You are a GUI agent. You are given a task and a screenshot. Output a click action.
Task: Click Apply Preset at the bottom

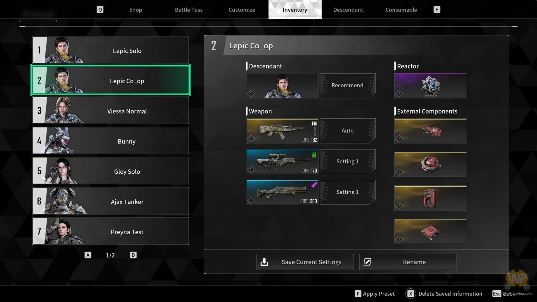375,294
